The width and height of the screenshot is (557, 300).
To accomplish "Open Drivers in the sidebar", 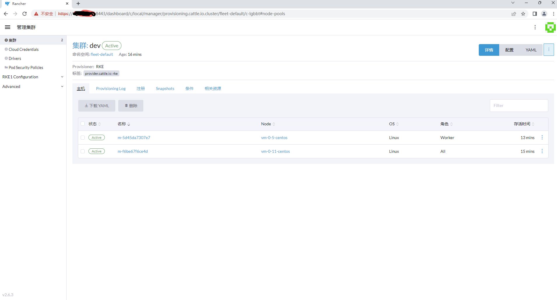I will point(15,58).
